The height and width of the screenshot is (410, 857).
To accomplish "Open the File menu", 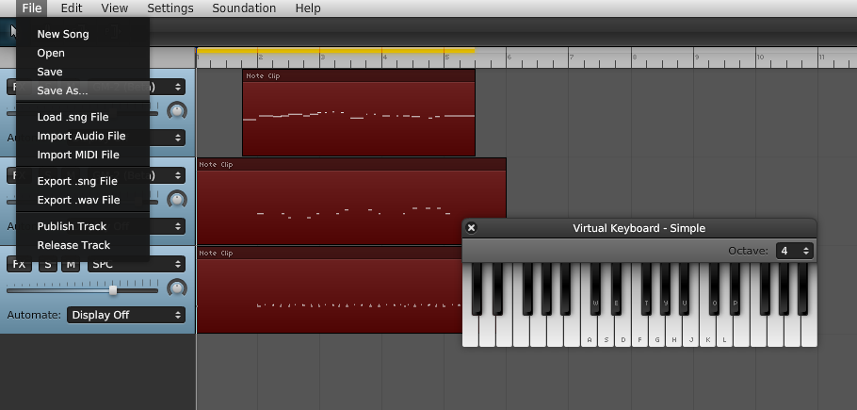I will click(32, 8).
